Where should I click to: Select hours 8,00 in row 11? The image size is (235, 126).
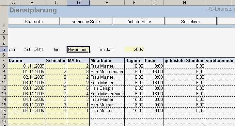pos(184,83)
